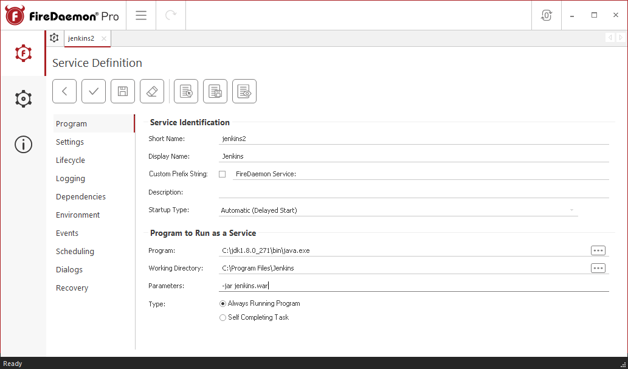Click the Ready status bar text

point(12,364)
